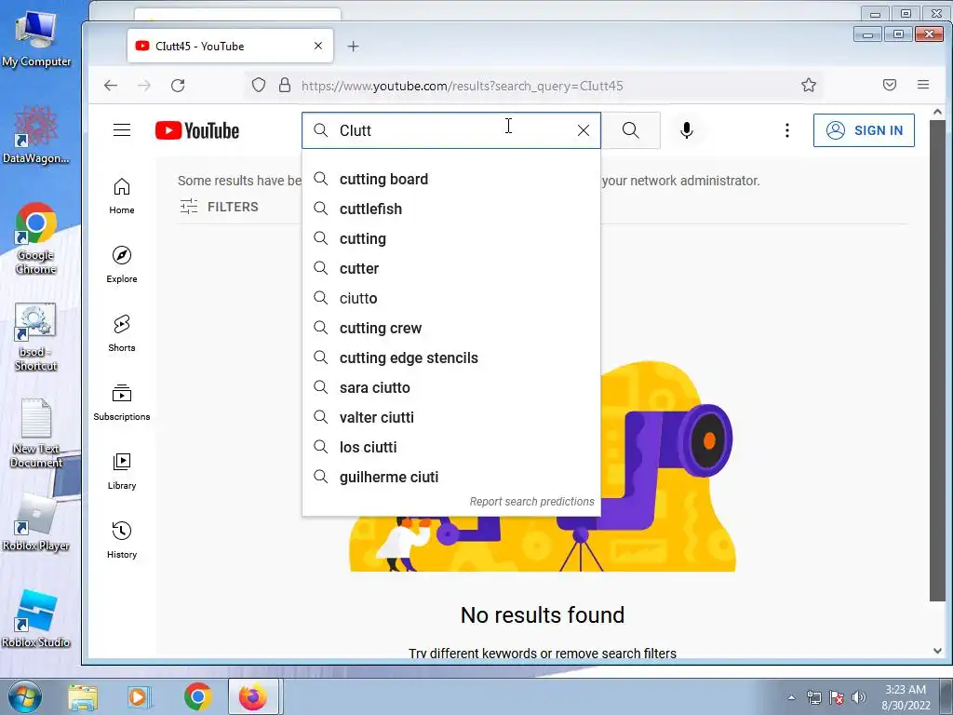The height and width of the screenshot is (715, 953).
Task: Select suggestion "guilherme ciuti"
Action: coord(451,478)
